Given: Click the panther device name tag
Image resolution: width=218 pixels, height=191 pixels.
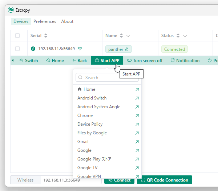Looking at the screenshot, I should 118,49.
